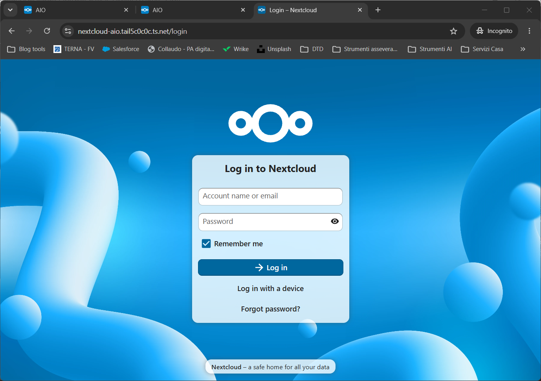Expand the Strumenti assevera... bookmark folder
The height and width of the screenshot is (381, 541).
365,49
